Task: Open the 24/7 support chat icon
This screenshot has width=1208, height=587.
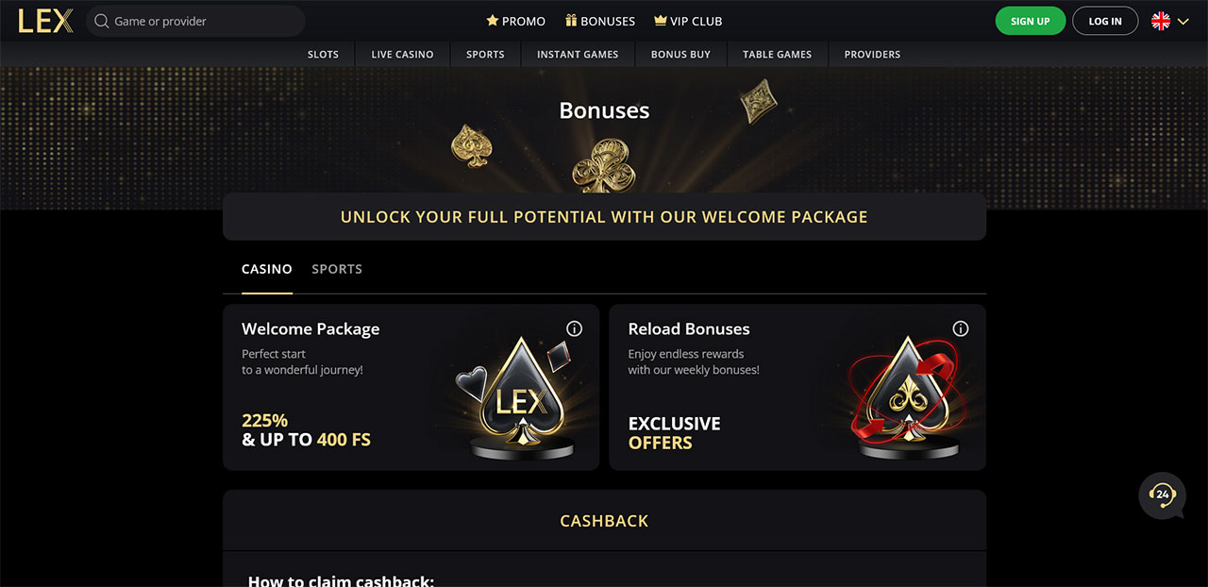Action: click(x=1162, y=495)
